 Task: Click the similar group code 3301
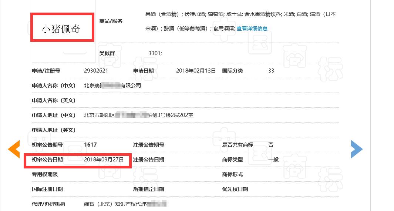pos(155,53)
